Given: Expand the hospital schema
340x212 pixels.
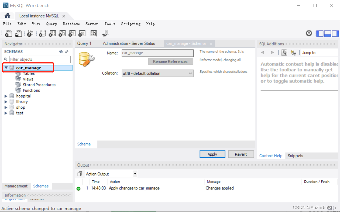Looking at the screenshot, I should click(x=6, y=96).
